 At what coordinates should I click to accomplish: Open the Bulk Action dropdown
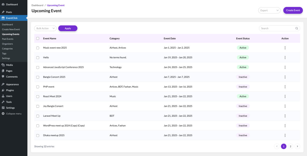[x=45, y=28]
